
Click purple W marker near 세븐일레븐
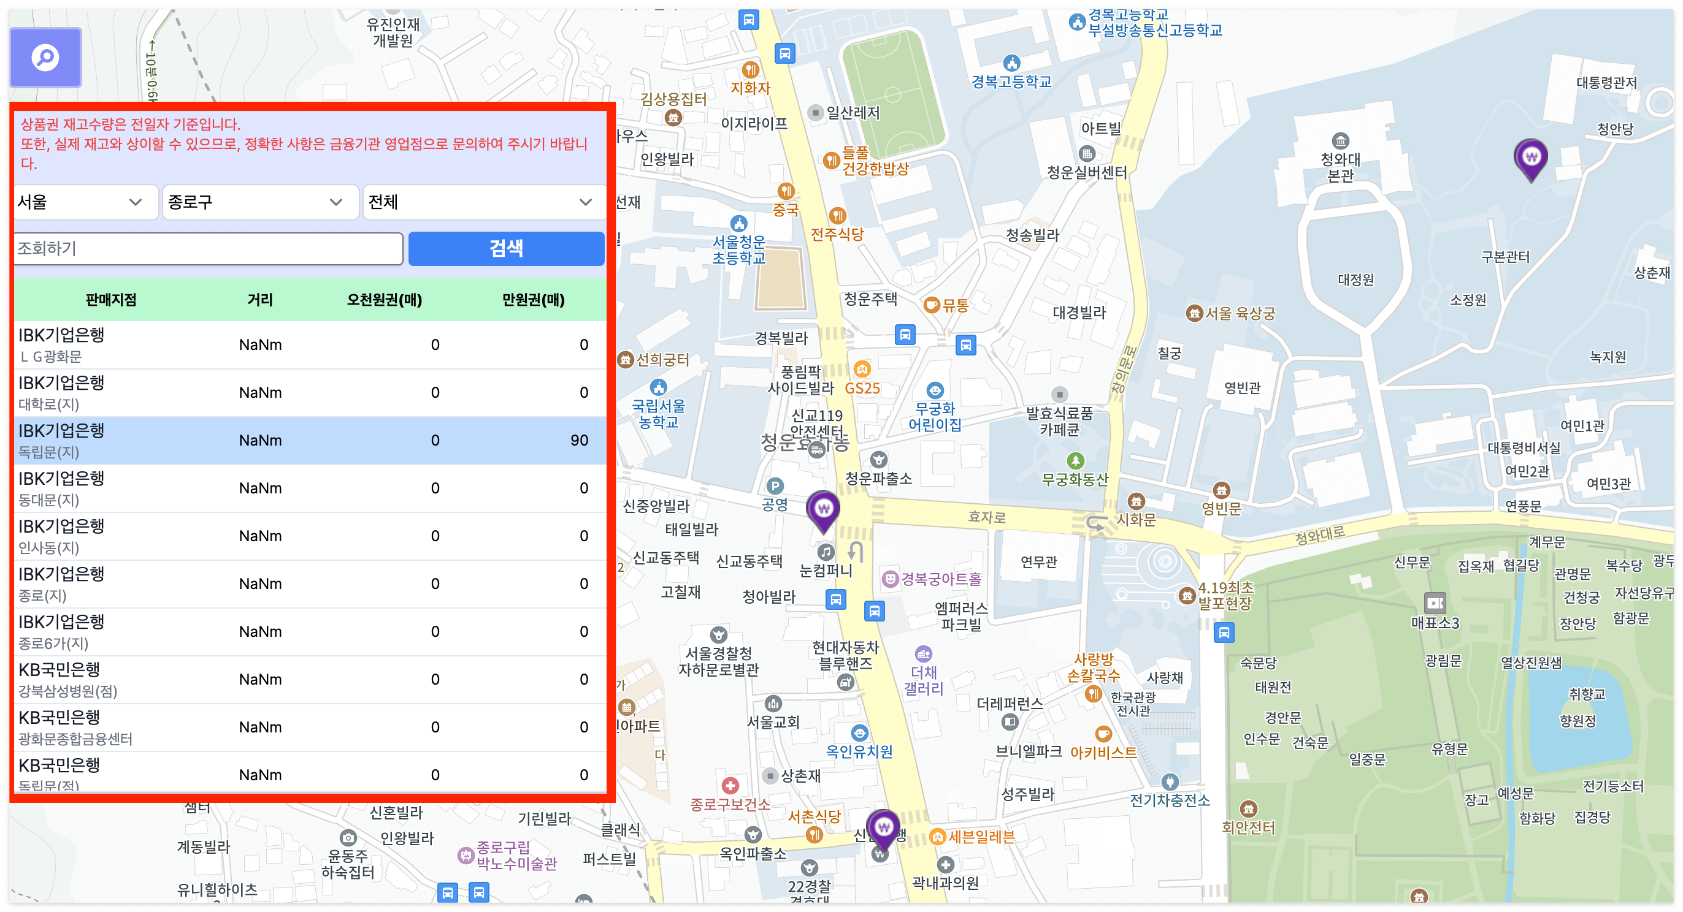coord(883,830)
